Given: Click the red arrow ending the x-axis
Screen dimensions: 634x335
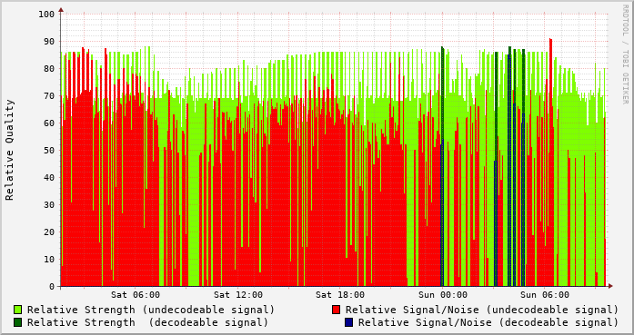Looking at the screenshot, I should click(x=610, y=286).
